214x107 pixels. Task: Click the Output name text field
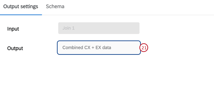[99, 48]
